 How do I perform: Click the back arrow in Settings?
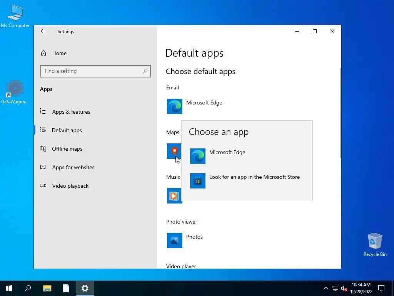pyautogui.click(x=43, y=31)
